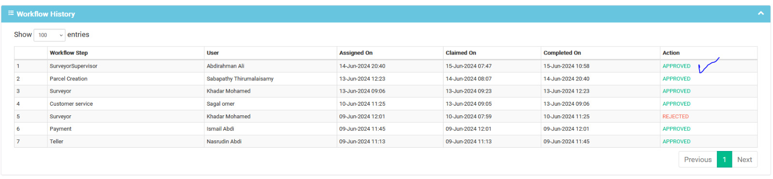Sort by Workflow Step column header
Image resolution: width=773 pixels, height=179 pixels.
69,53
